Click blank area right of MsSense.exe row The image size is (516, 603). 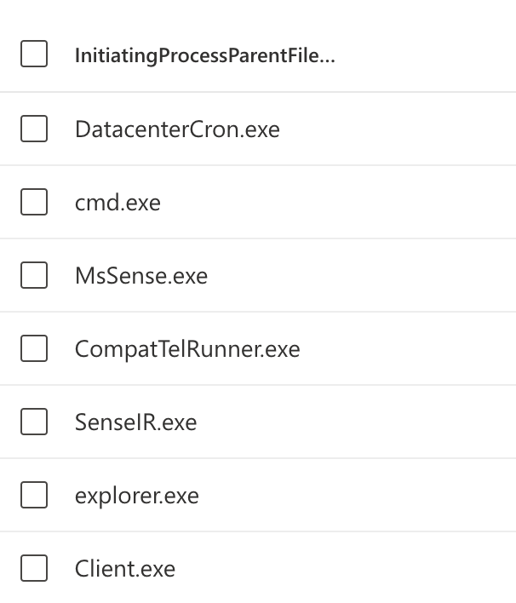358,276
